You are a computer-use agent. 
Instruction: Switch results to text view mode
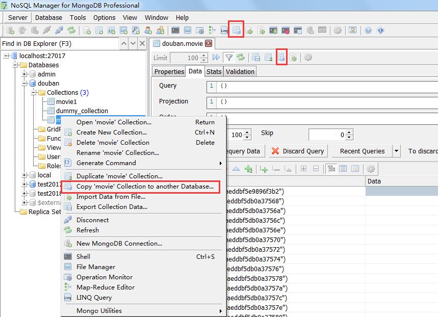[355, 169]
